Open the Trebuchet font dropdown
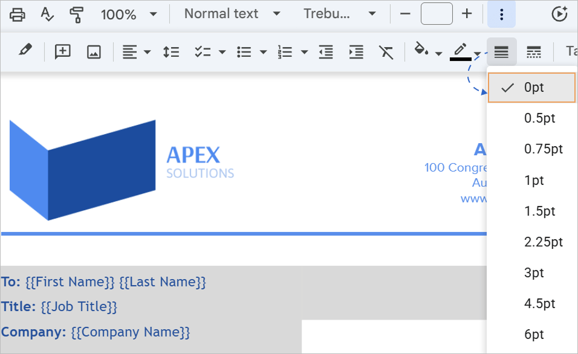This screenshot has width=578, height=354. [340, 14]
